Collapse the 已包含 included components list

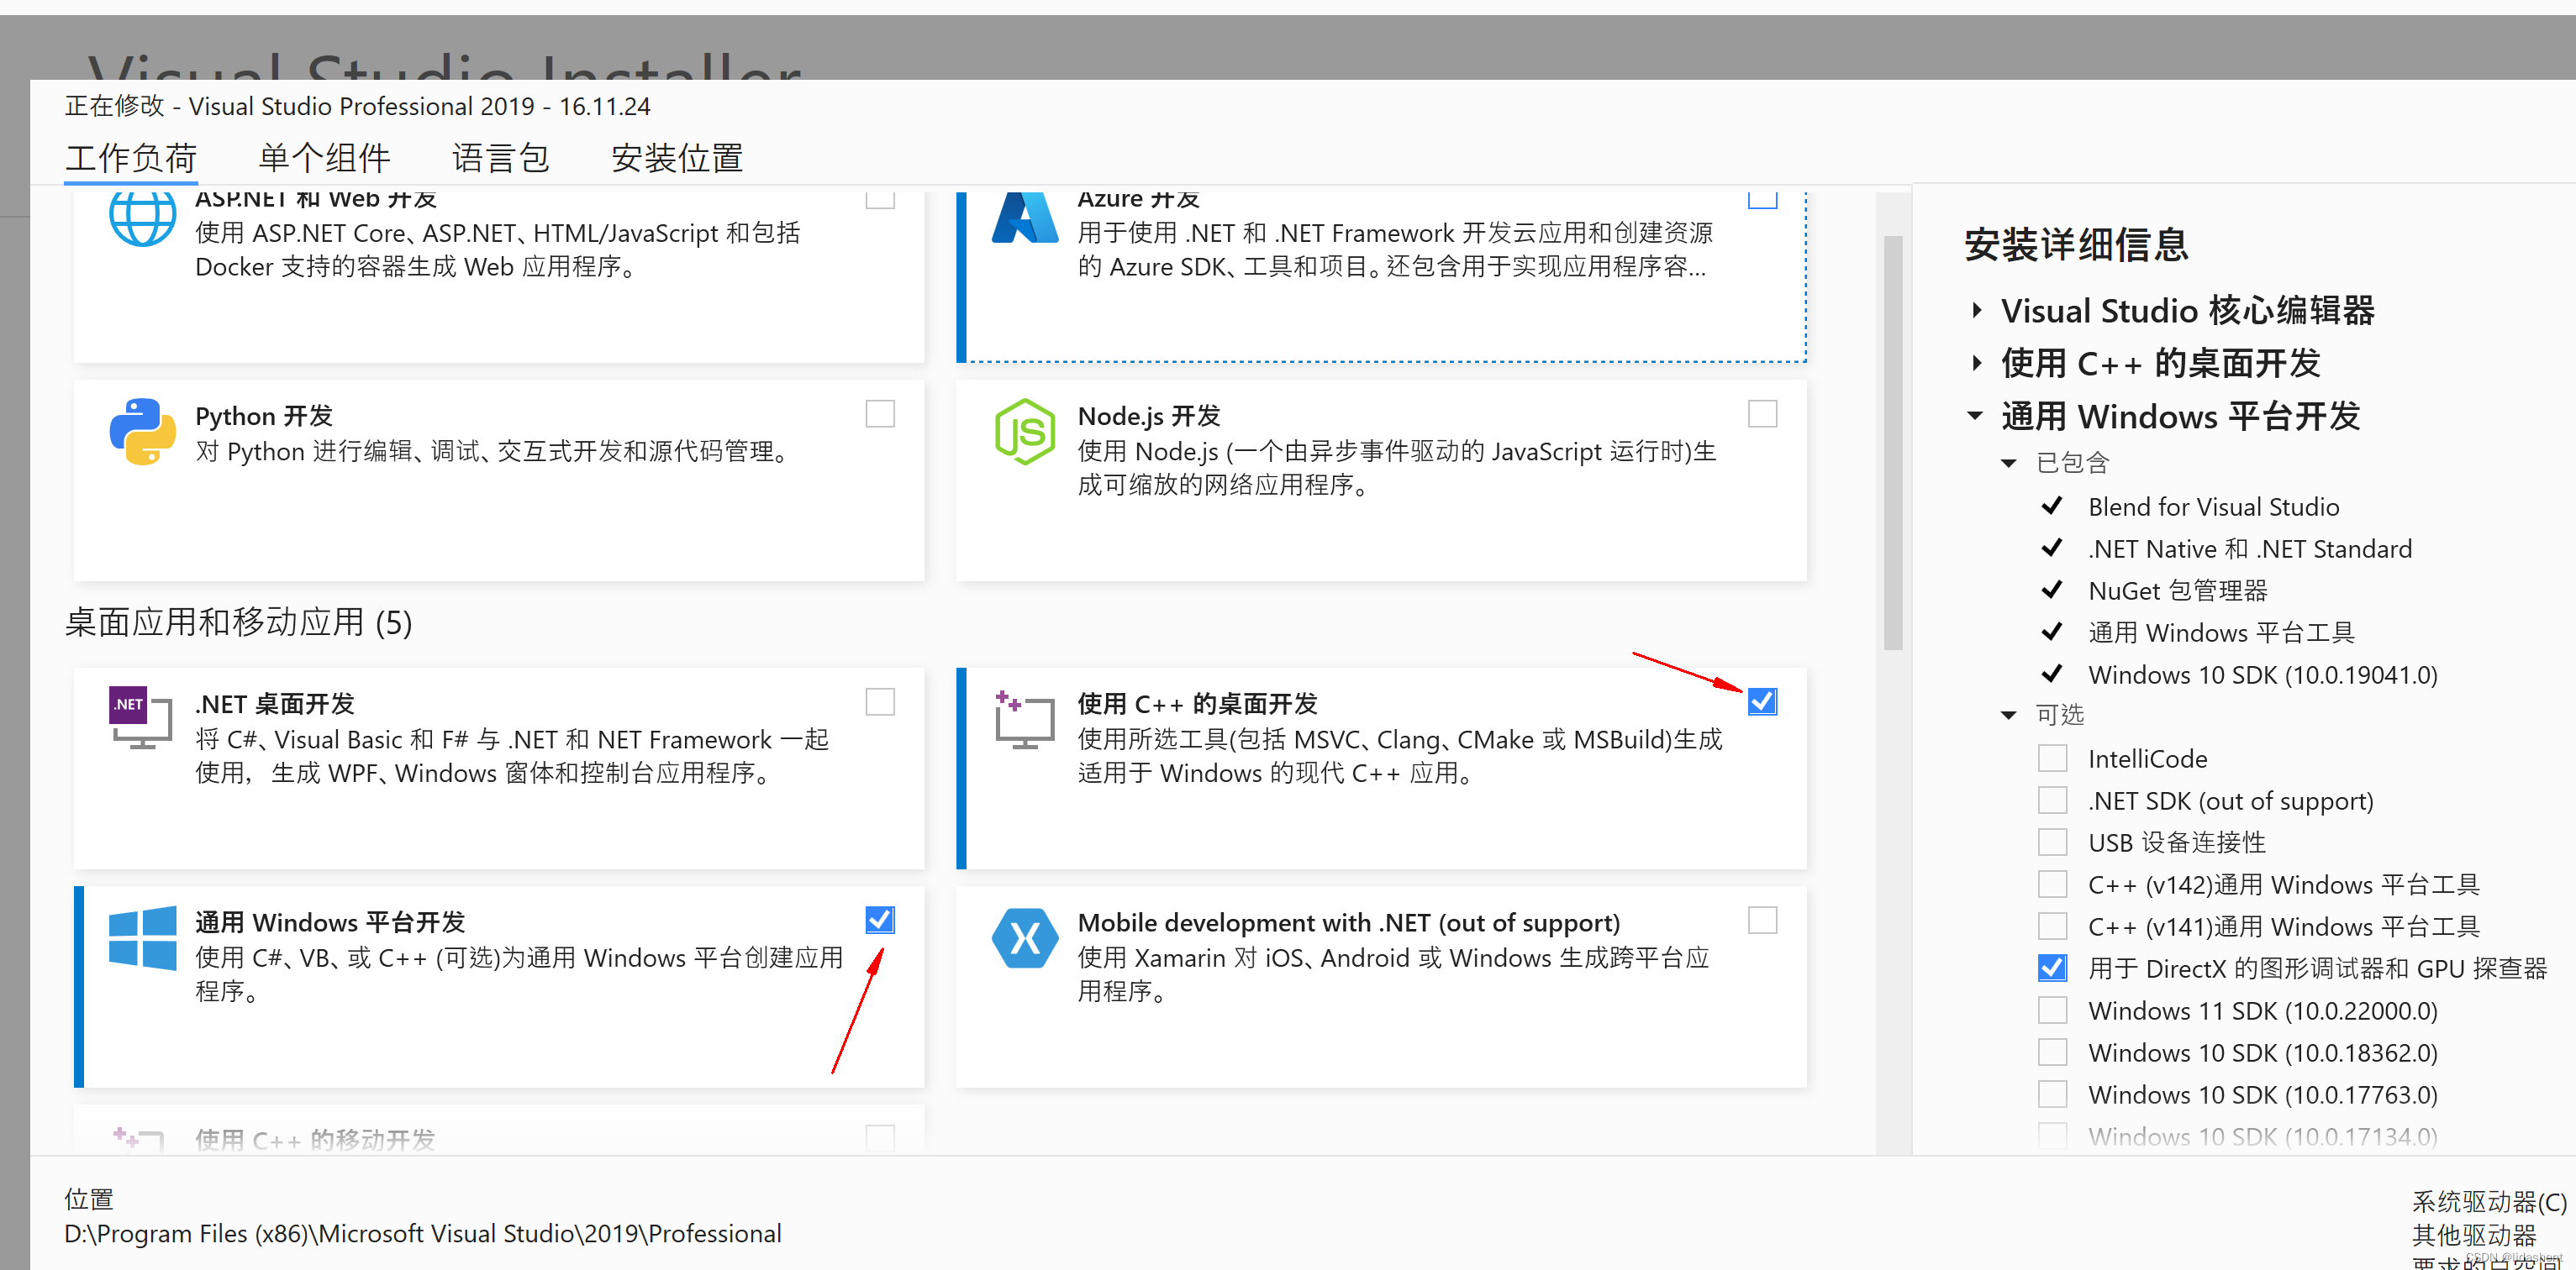click(x=2008, y=463)
